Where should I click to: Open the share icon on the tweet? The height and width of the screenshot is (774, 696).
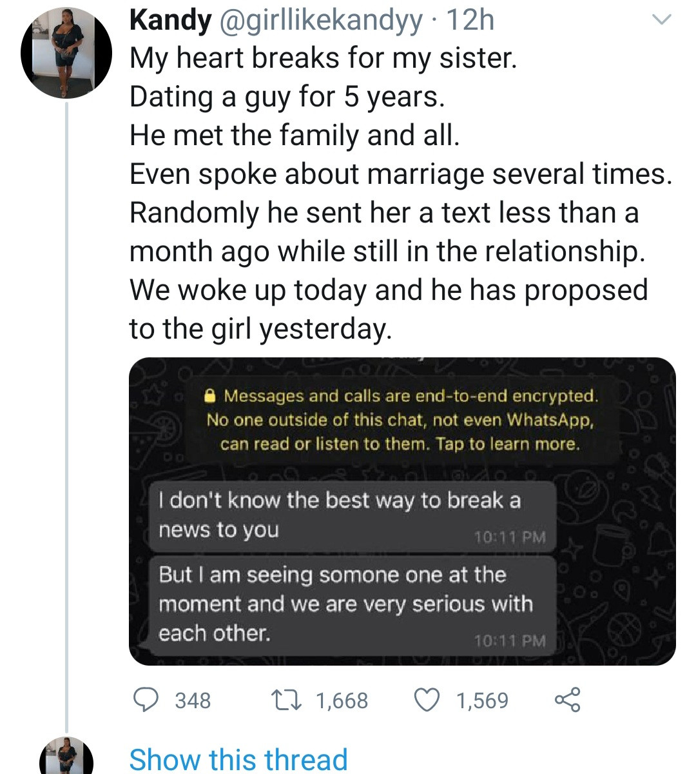coord(567,700)
